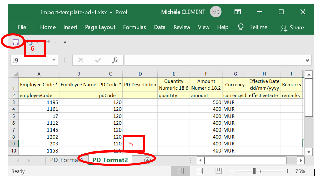
Task: Click the MC account avatar
Action: [216, 12]
